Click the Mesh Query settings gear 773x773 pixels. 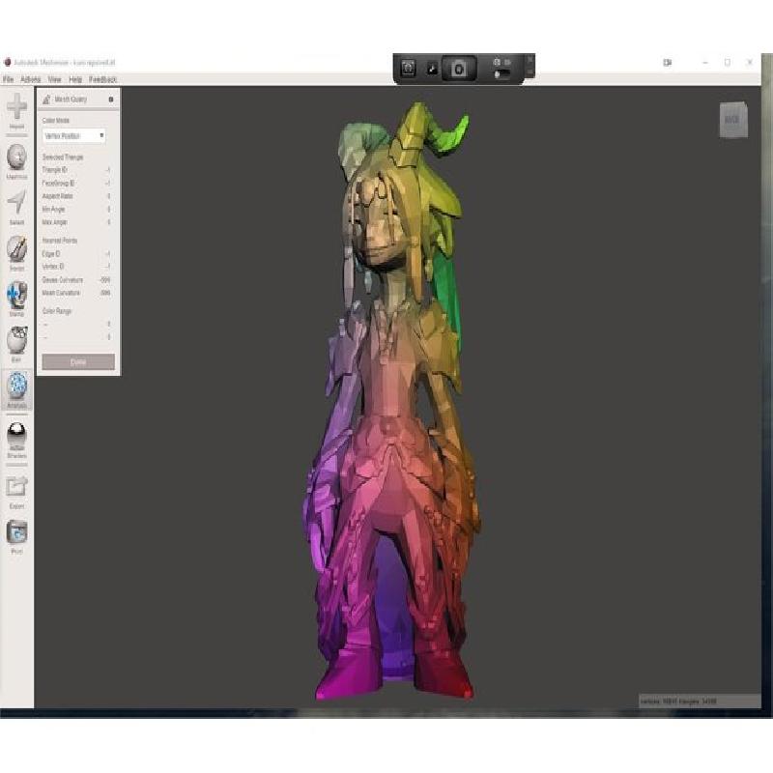pyautogui.click(x=111, y=100)
